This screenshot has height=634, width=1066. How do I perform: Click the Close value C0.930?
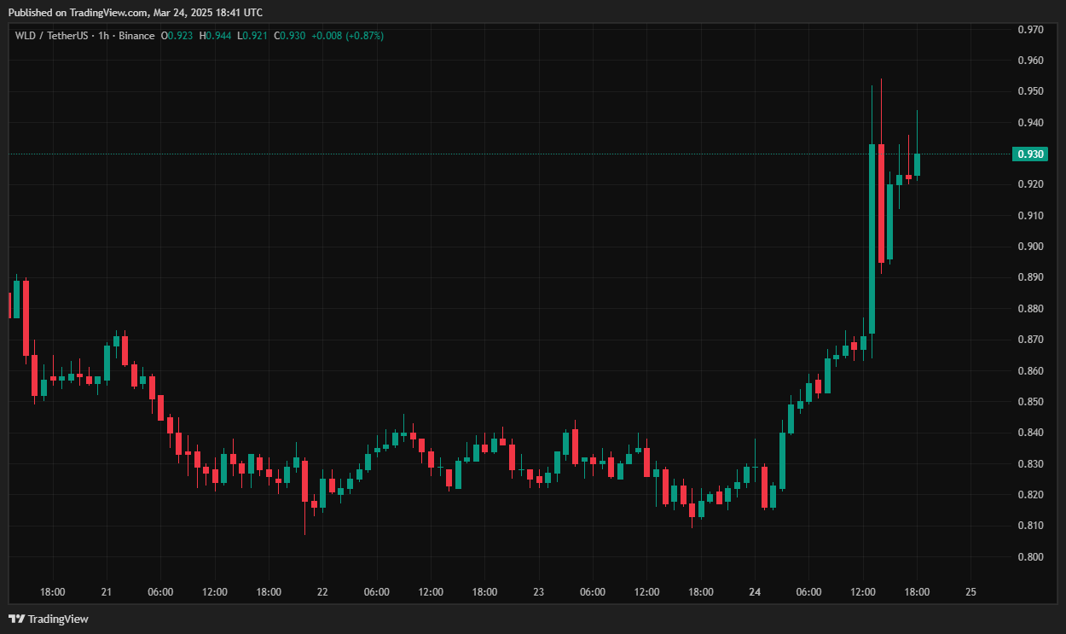point(291,36)
